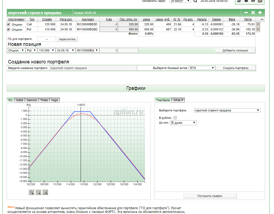Sort by the 'Страйк' column header

(x=47, y=19)
